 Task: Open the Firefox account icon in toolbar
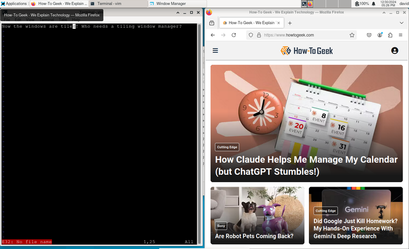click(380, 35)
